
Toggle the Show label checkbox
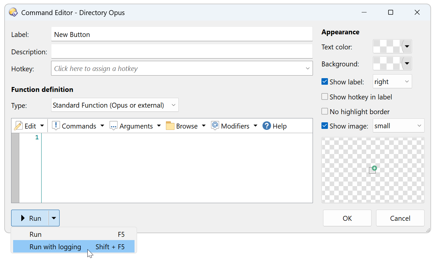325,81
